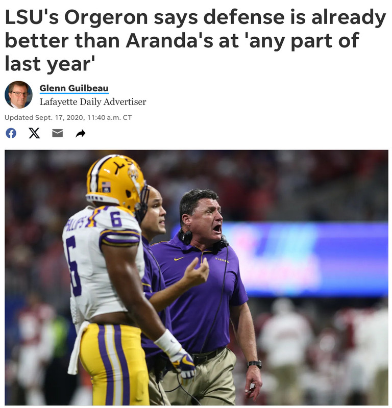The width and height of the screenshot is (392, 408).
Task: Click the wristwatch on the coach's arm
Action: click(x=254, y=364)
